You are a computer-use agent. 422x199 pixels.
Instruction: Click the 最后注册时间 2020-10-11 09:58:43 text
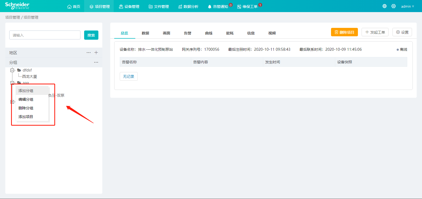pyautogui.click(x=259, y=49)
